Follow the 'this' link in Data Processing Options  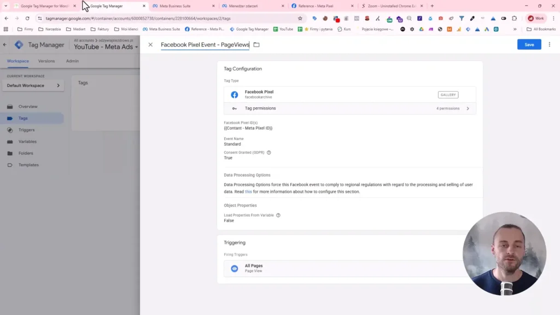(248, 192)
